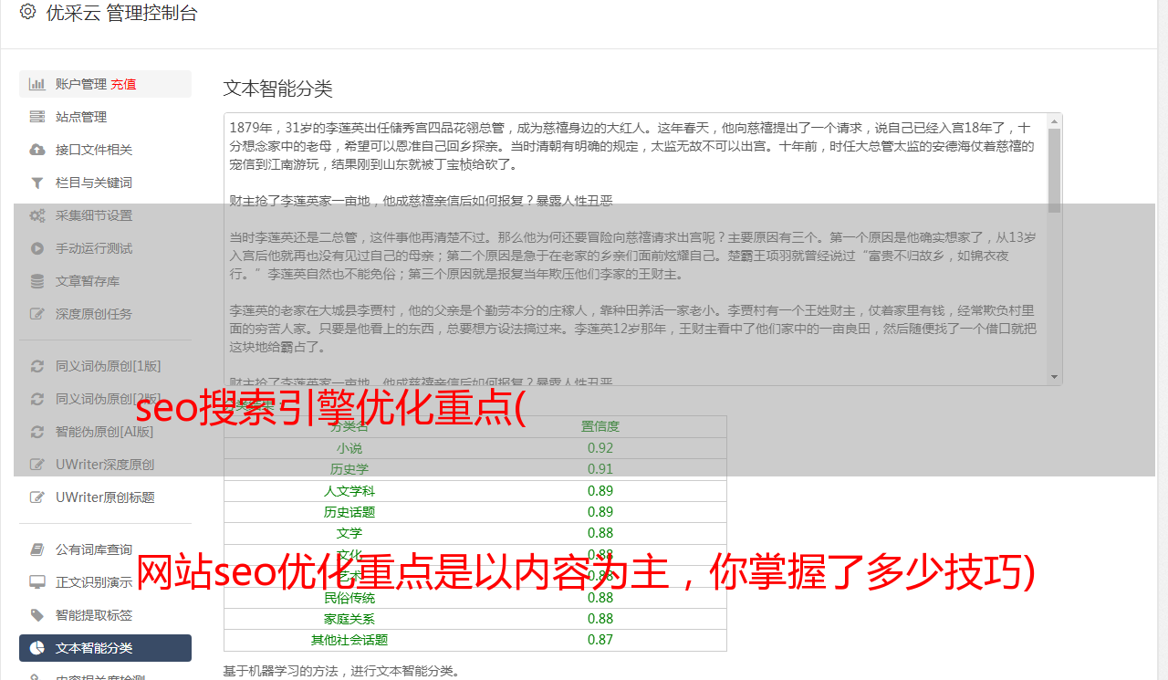Click 置信度 column header
This screenshot has height=680, width=1168.
(x=600, y=426)
